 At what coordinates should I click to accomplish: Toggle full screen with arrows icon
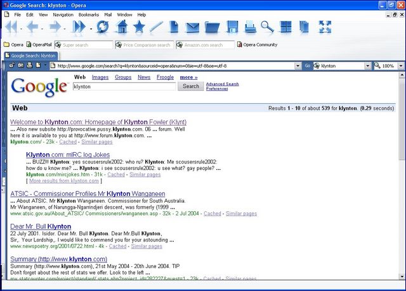325,27
